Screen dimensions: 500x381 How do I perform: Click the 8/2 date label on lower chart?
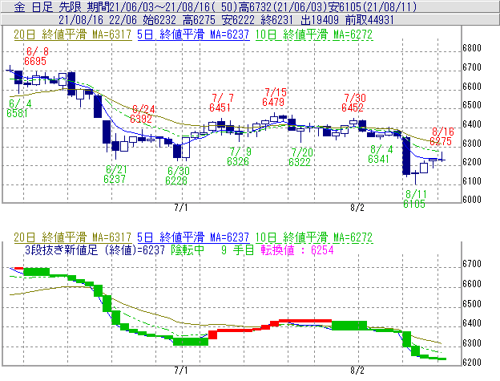[x=357, y=371]
